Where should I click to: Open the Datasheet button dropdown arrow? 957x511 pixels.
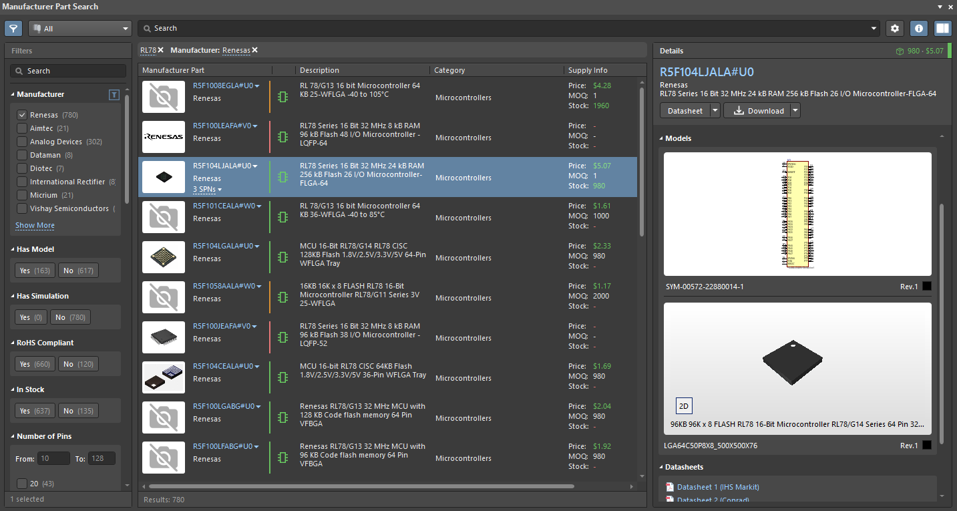715,111
